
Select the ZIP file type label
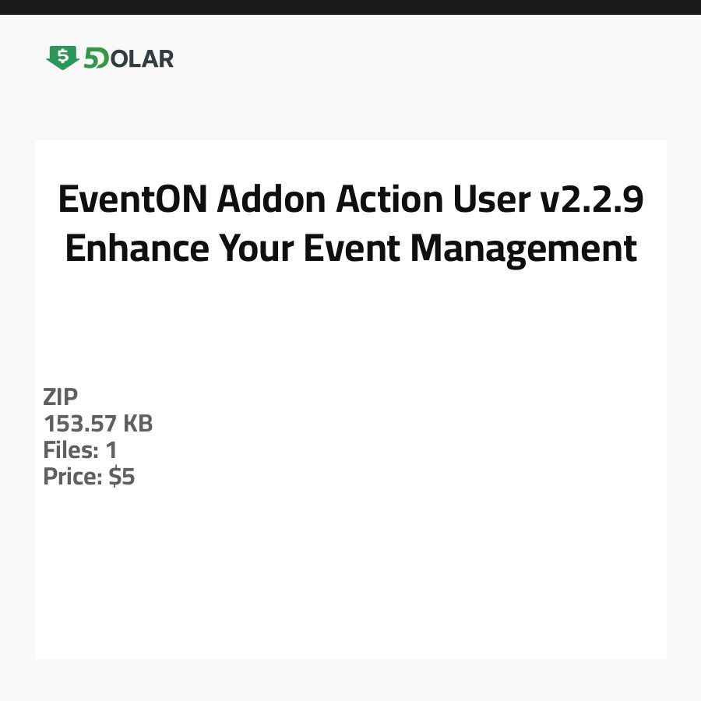click(61, 397)
